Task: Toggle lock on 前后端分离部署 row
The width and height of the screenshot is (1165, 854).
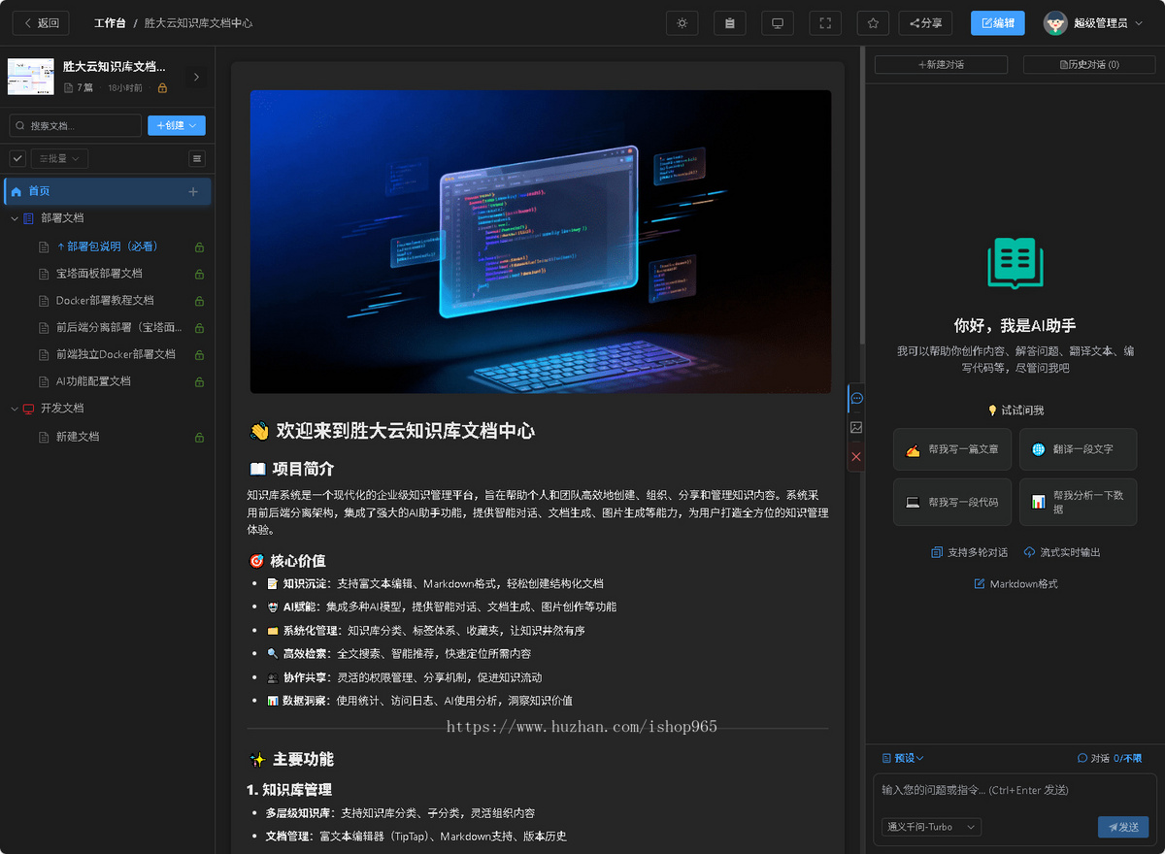Action: (199, 328)
